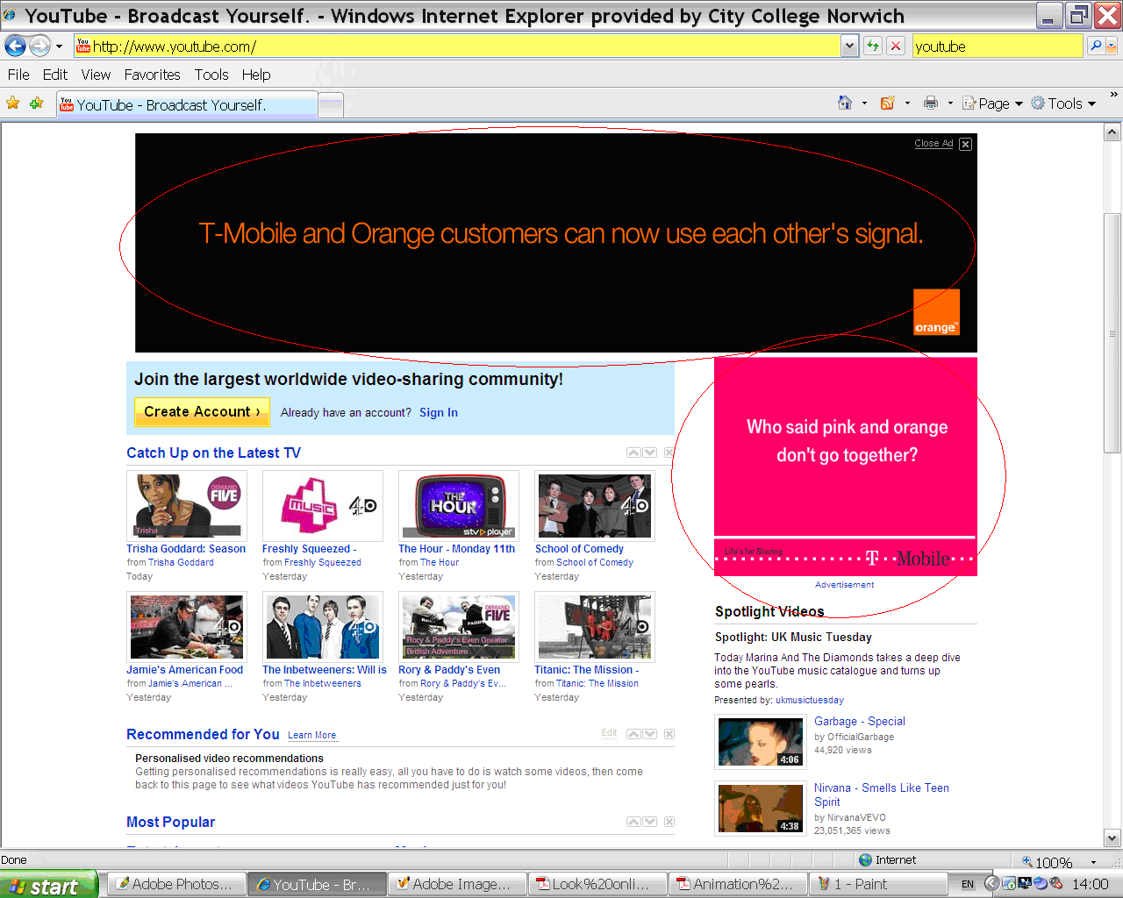
Task: Close the Recommended for You module
Action: (x=669, y=734)
